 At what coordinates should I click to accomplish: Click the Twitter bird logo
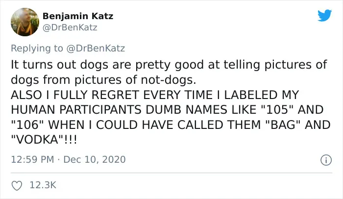click(324, 15)
